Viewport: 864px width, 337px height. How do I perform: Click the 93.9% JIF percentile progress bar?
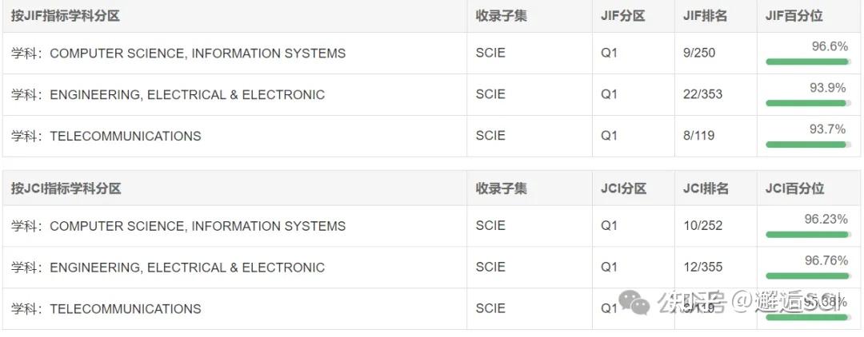(x=806, y=103)
